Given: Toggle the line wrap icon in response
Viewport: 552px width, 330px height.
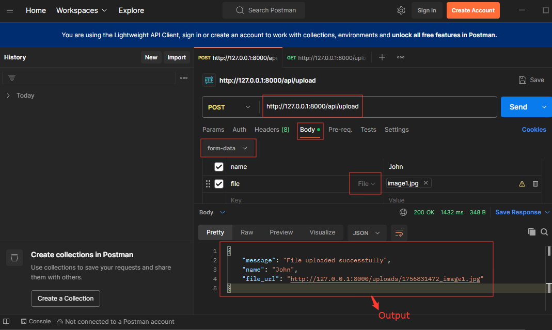Looking at the screenshot, I should point(399,233).
